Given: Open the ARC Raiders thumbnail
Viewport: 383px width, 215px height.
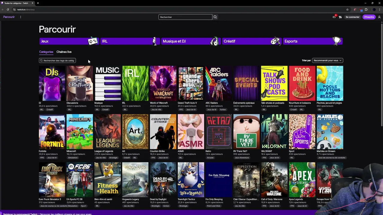Looking at the screenshot, I should (x=219, y=83).
